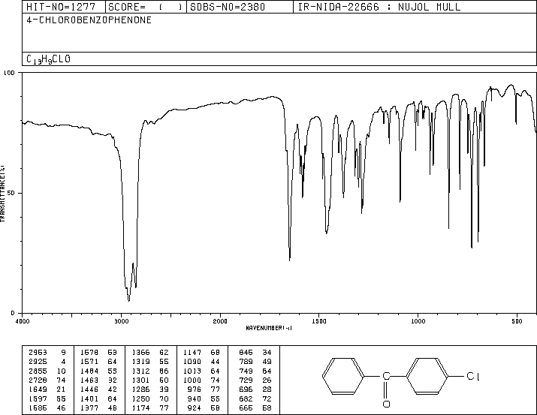The height and width of the screenshot is (415, 537).
Task: Select the 2855 peak entry in the table
Action: tap(47, 371)
